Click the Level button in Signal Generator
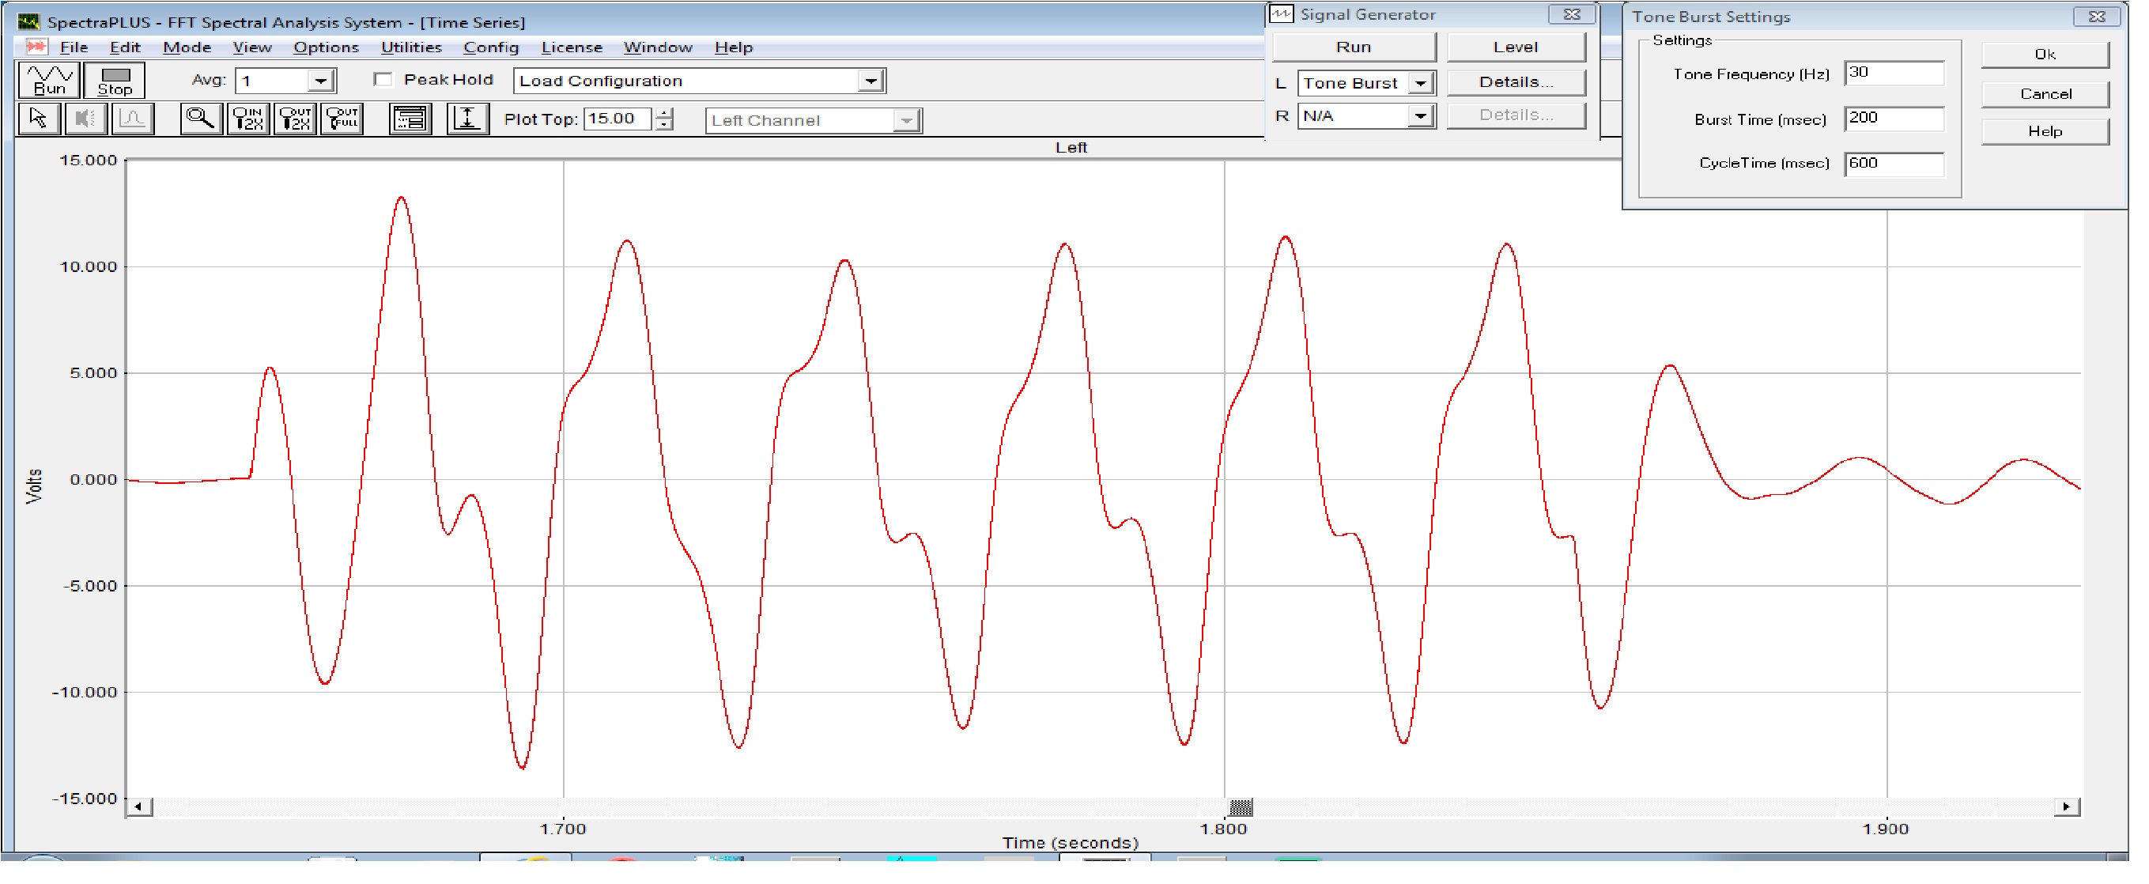This screenshot has height=884, width=2149. coord(1515,47)
